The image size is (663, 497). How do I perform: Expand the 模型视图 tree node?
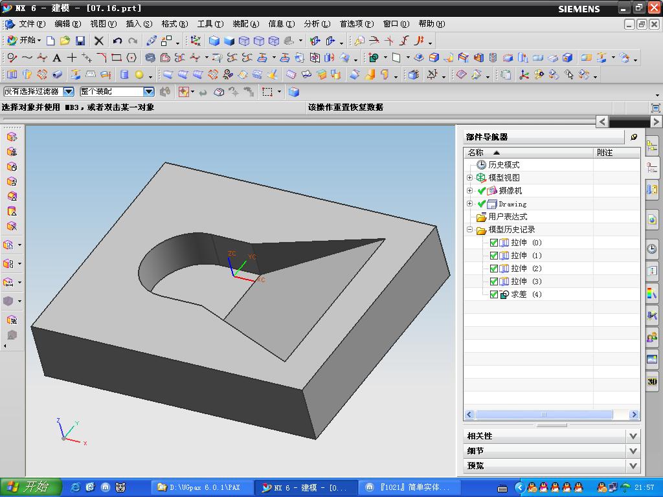coord(469,177)
